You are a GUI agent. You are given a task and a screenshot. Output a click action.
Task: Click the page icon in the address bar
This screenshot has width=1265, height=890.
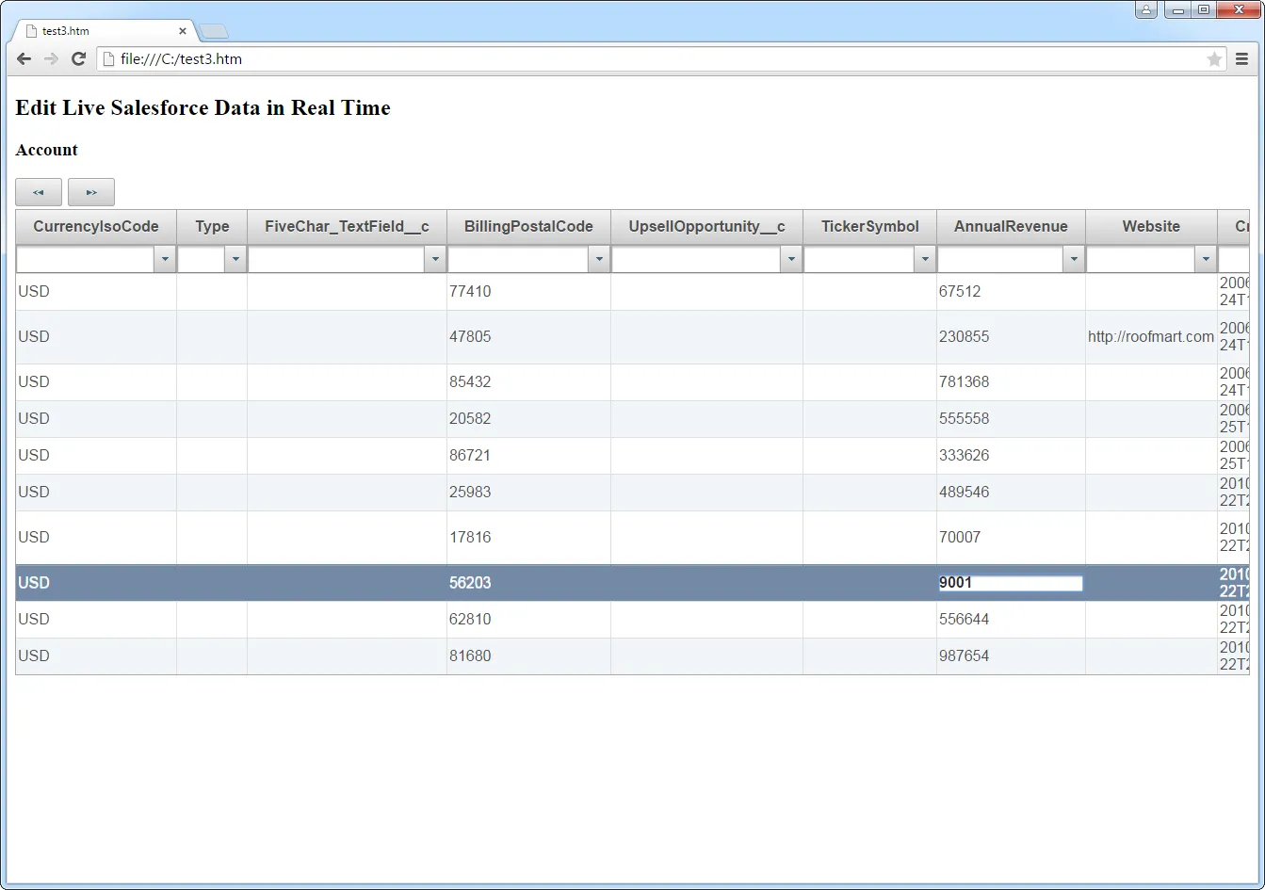(x=106, y=58)
